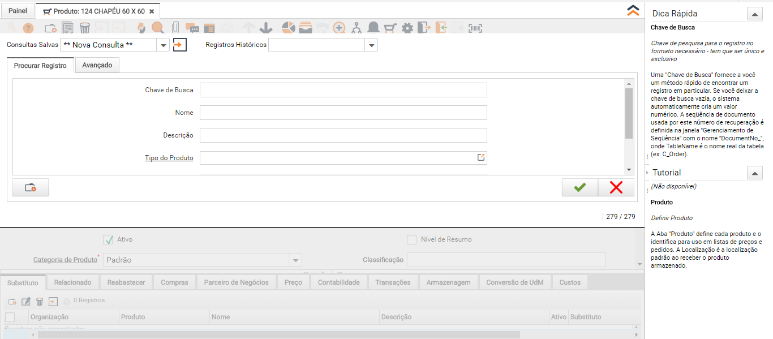The width and height of the screenshot is (773, 339).
Task: Click the magnifying glass Find icon
Action: (x=158, y=28)
